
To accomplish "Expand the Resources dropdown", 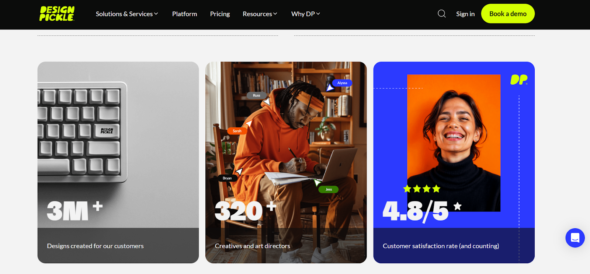I will click(x=260, y=14).
